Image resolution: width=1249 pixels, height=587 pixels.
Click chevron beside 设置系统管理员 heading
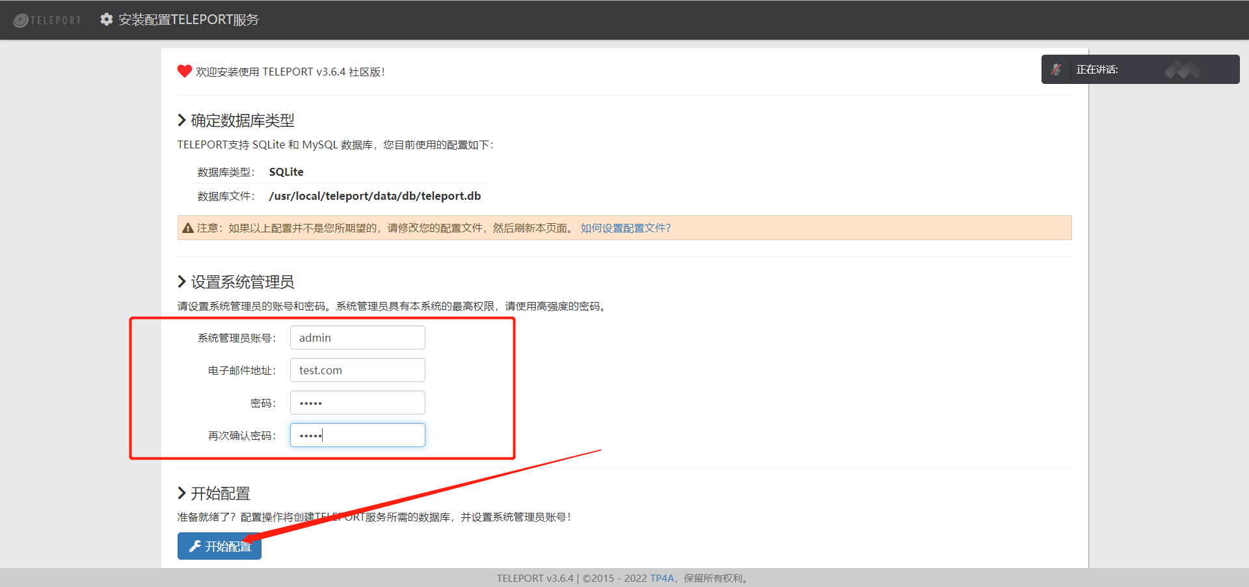tap(182, 282)
